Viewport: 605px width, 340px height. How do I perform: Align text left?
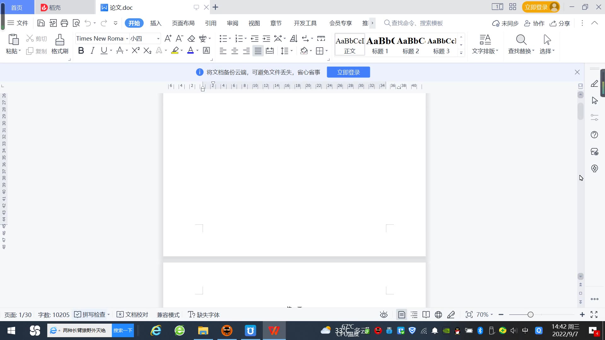[x=223, y=51]
